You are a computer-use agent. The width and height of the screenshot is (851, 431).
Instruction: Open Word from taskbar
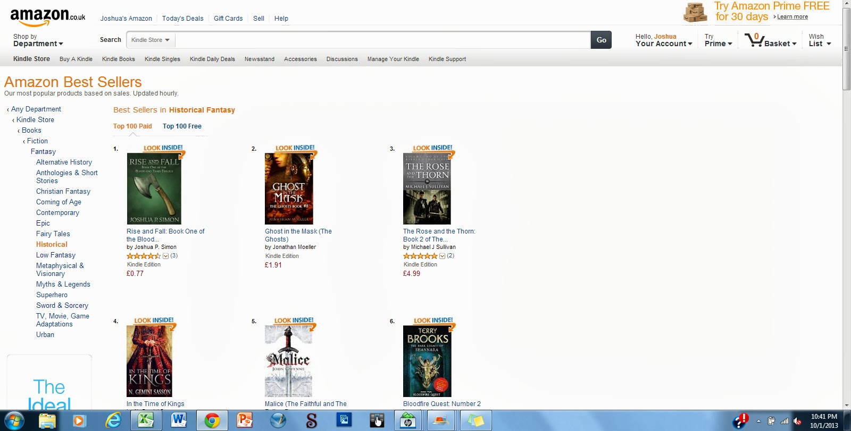click(179, 421)
